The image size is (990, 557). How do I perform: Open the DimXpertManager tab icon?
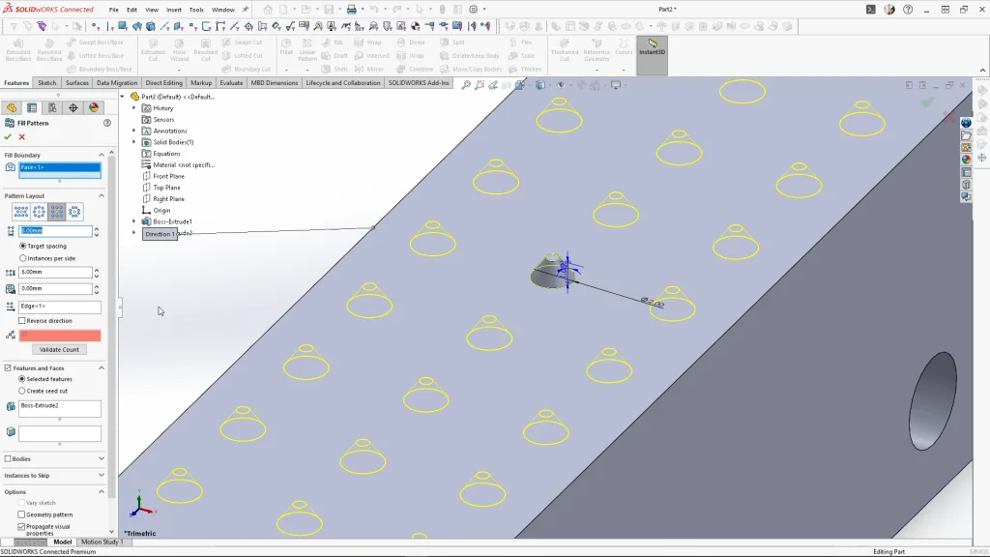73,107
